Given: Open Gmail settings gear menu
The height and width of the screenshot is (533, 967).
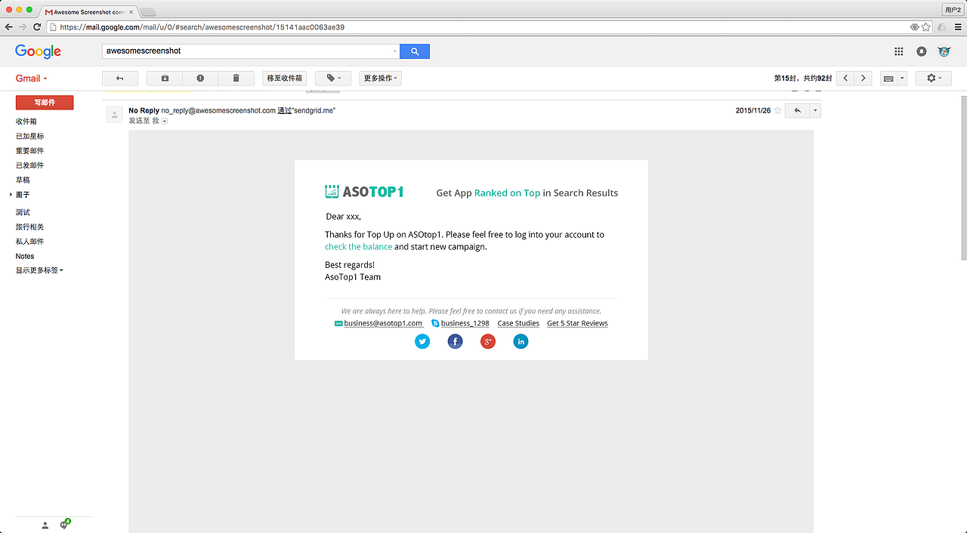Looking at the screenshot, I should (934, 78).
